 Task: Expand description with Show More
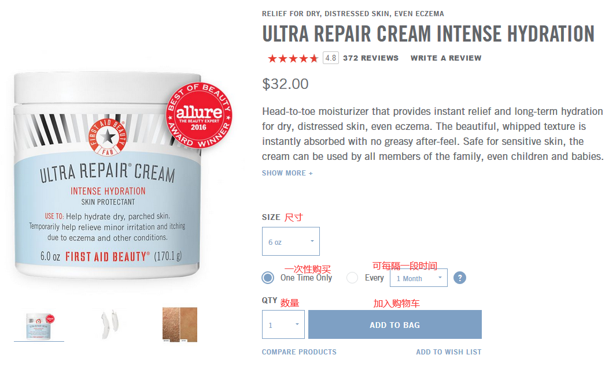point(287,173)
